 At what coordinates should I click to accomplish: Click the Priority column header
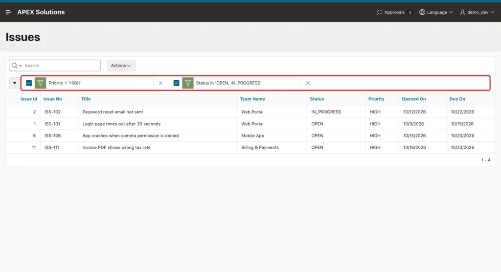point(376,99)
